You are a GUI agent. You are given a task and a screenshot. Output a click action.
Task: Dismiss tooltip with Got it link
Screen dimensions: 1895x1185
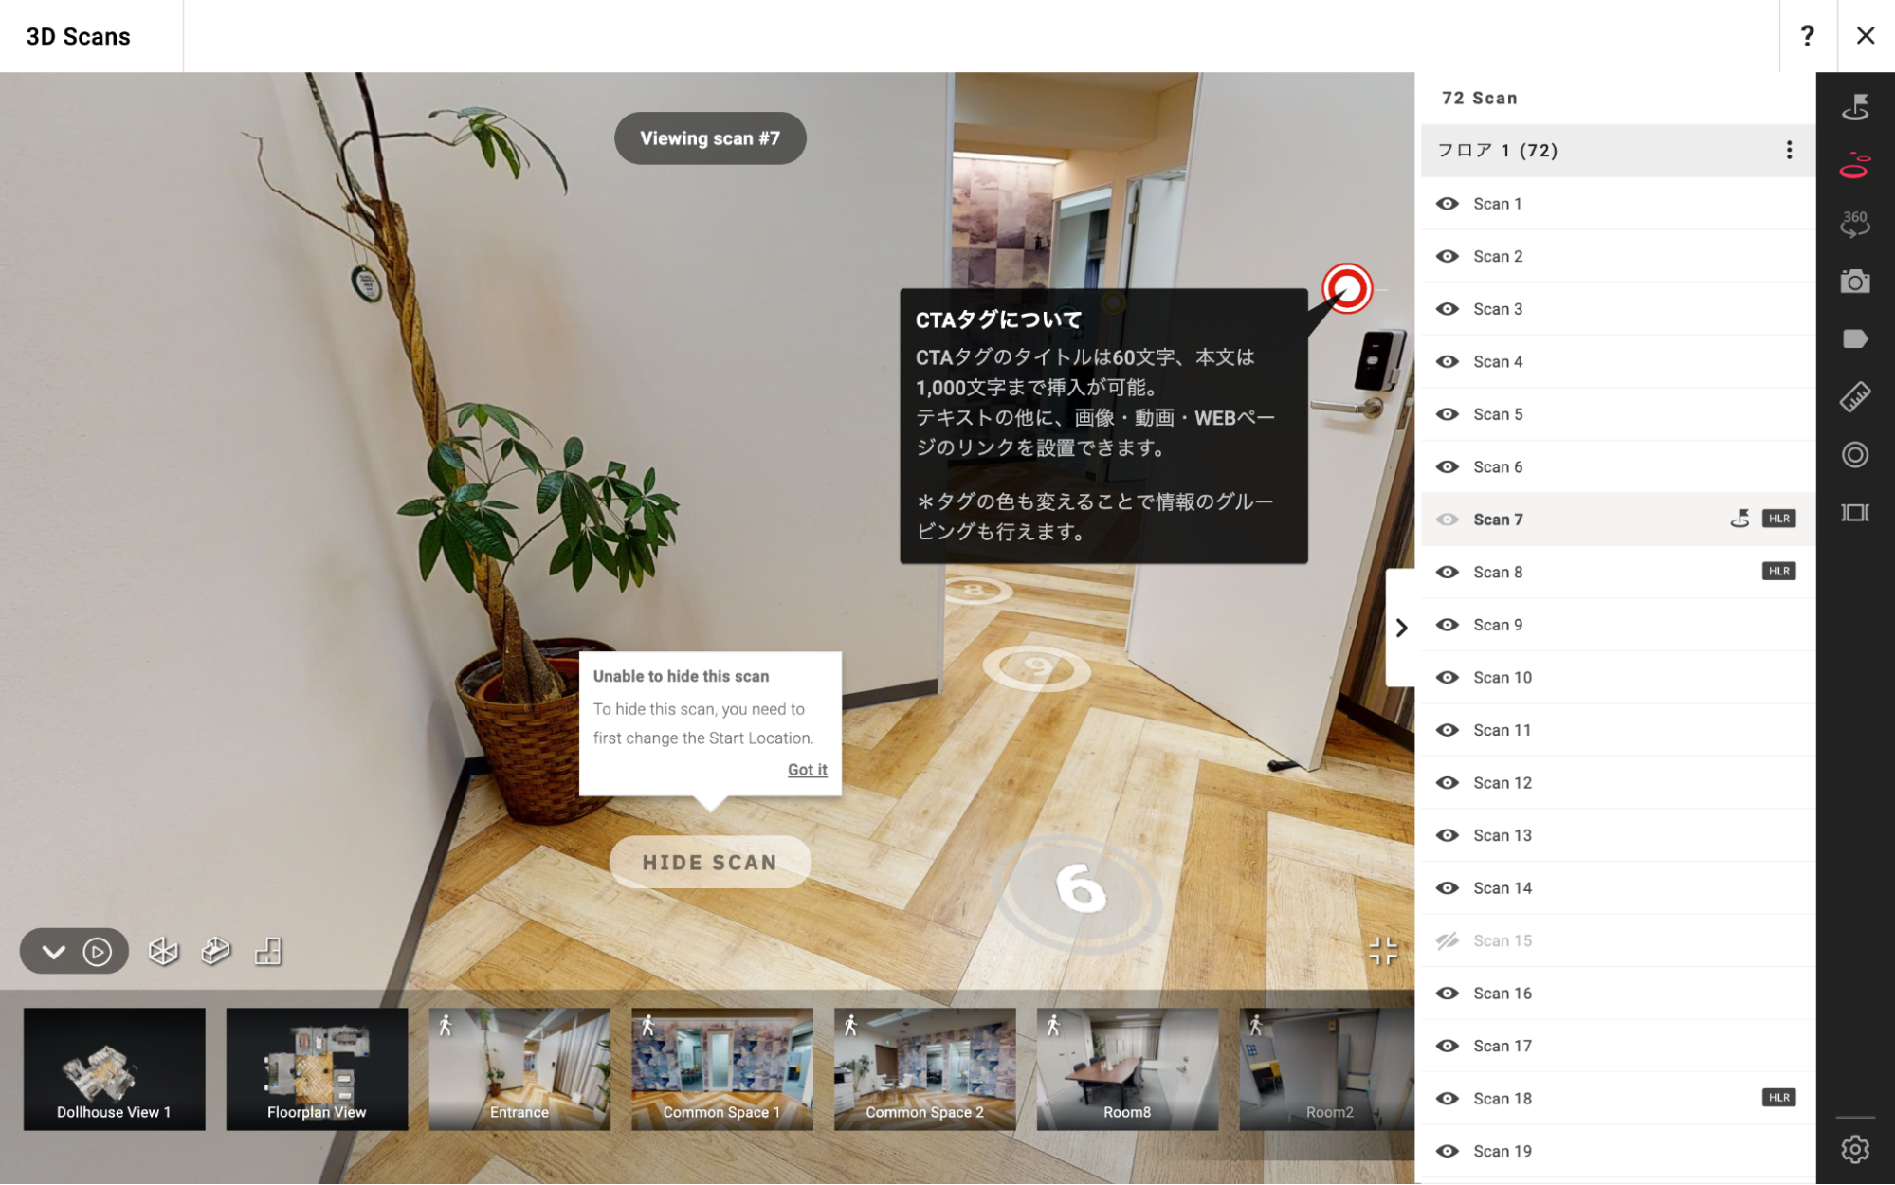(807, 770)
